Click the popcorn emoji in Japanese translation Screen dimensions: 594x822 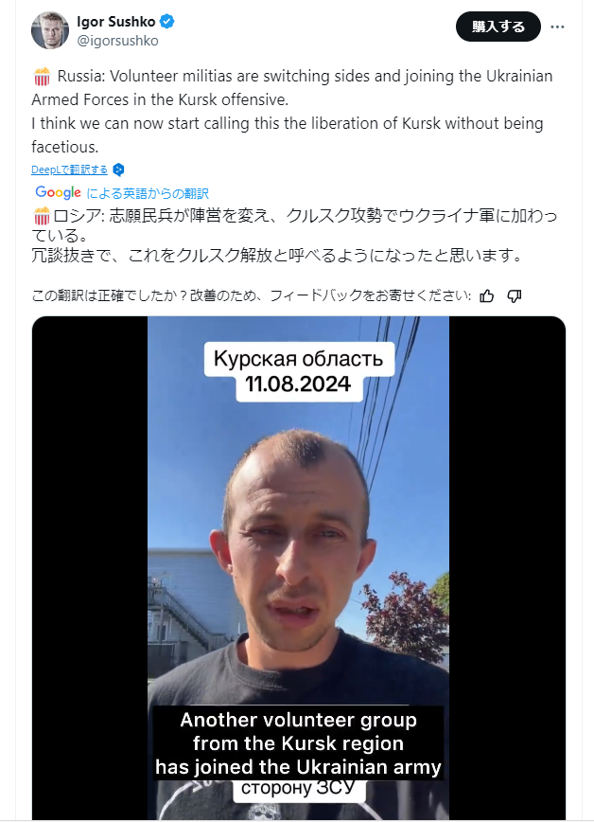pyautogui.click(x=42, y=216)
